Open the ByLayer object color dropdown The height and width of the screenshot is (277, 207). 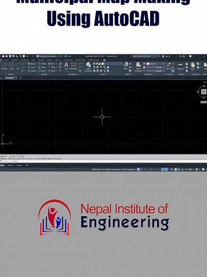tap(156, 63)
